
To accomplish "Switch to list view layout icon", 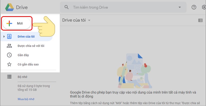I will coord(200,20).
